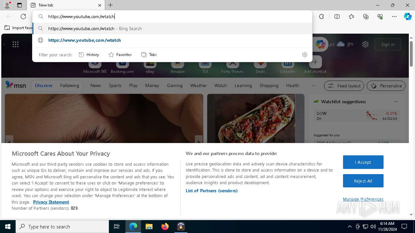The image size is (415, 233).
Task: Click the msn logo
Action: [x=16, y=85]
